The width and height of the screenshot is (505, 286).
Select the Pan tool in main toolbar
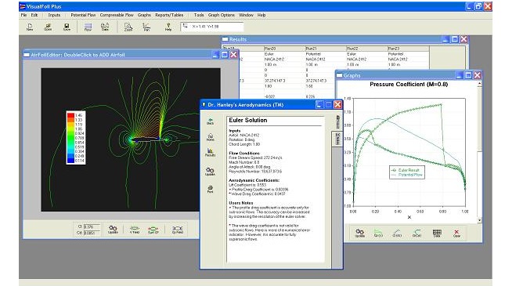point(146,27)
